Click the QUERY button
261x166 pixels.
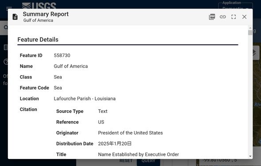click(x=148, y=161)
